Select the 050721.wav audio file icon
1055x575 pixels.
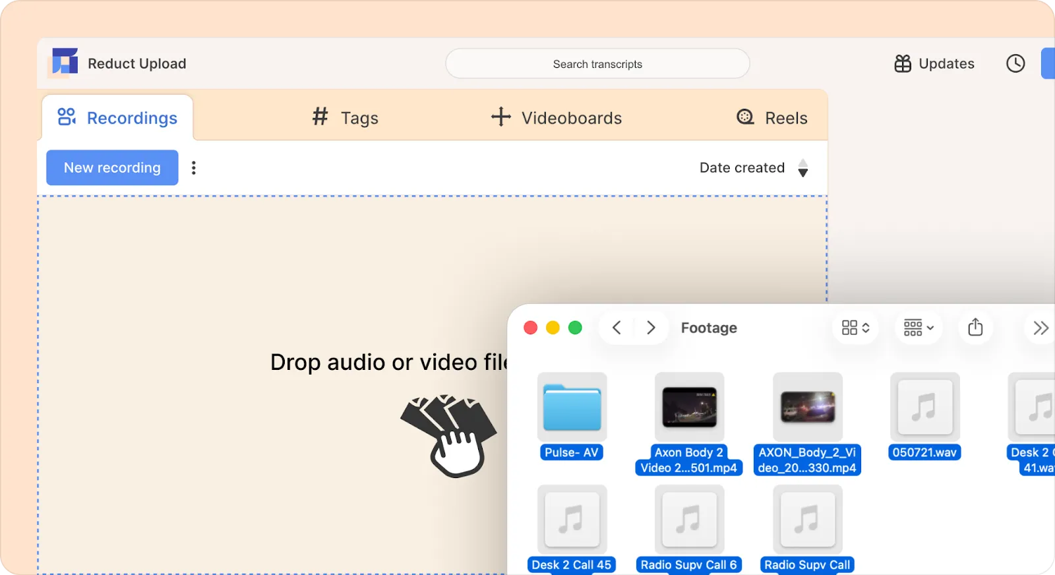924,407
